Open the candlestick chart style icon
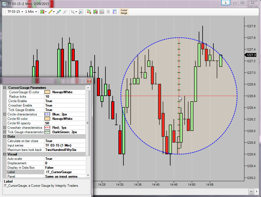The width and height of the screenshot is (261, 197). click(42, 12)
